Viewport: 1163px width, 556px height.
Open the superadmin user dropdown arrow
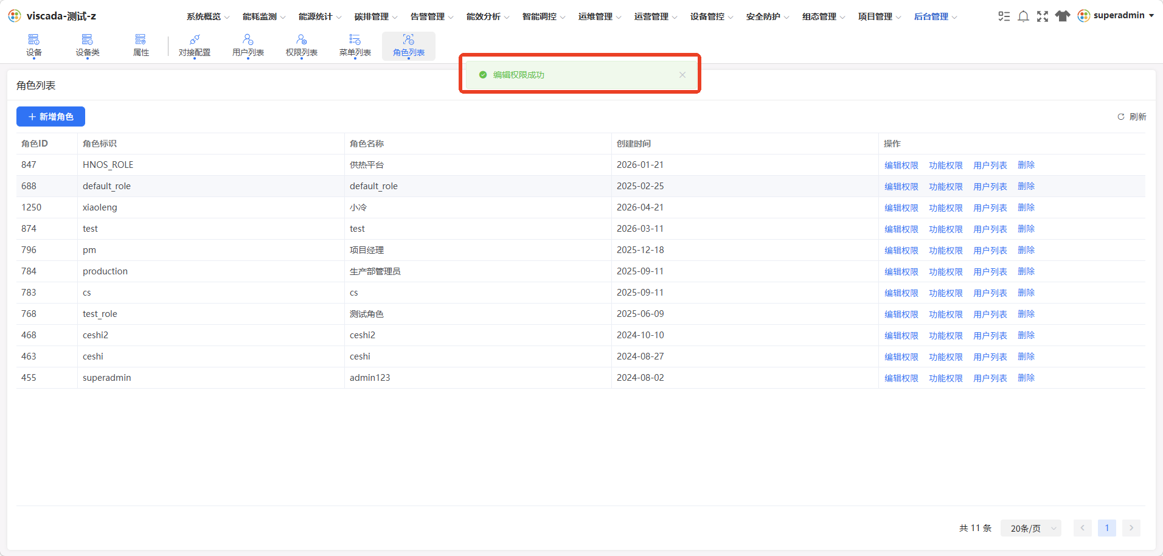coord(1151,16)
